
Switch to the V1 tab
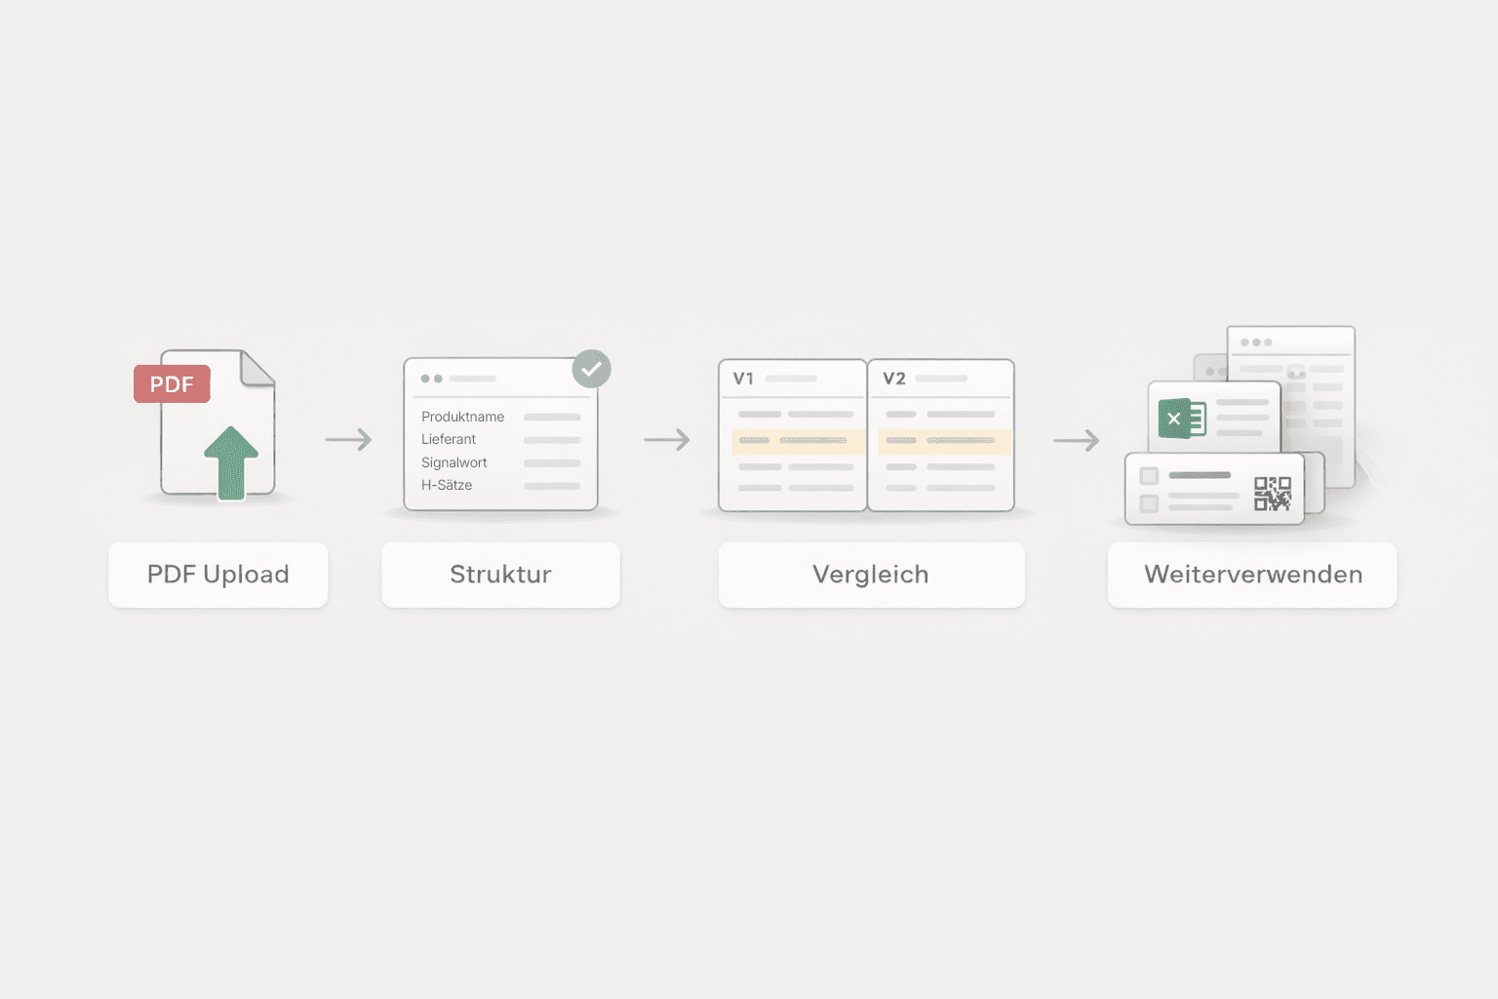coord(743,376)
